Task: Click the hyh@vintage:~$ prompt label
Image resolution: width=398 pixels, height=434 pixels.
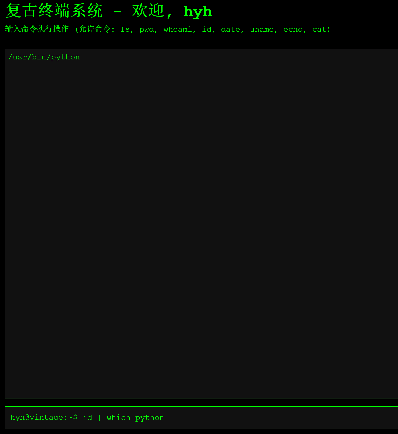Action: pos(44,418)
